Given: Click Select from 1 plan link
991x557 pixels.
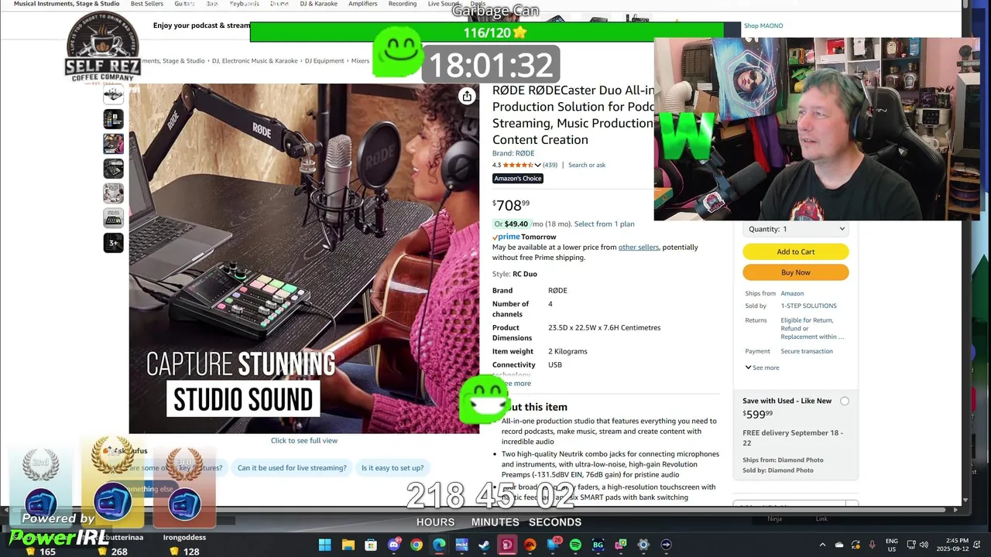Looking at the screenshot, I should pos(604,224).
